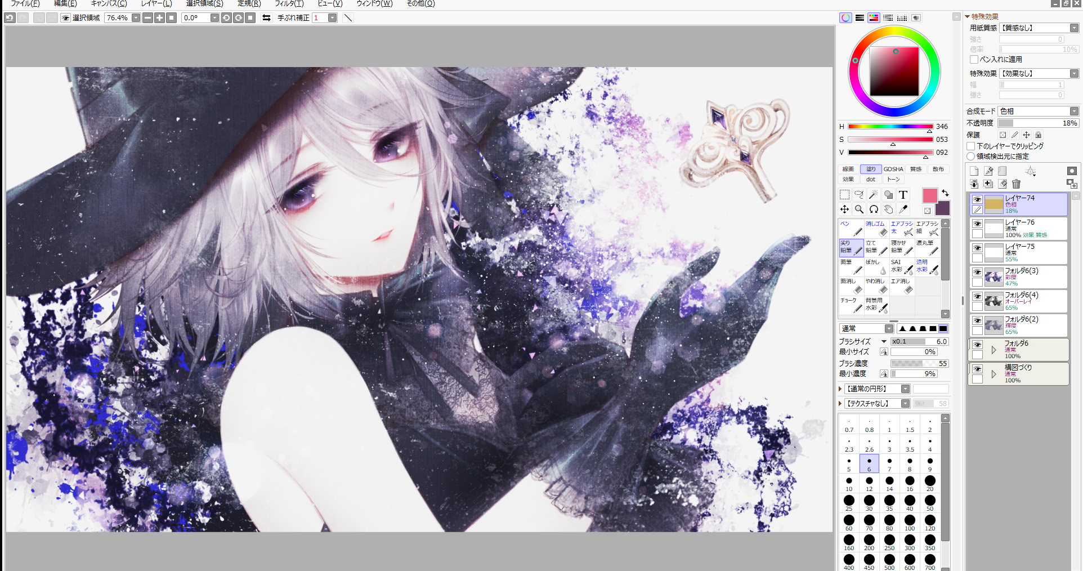
Task: Select the text (T) tool
Action: pyautogui.click(x=903, y=195)
